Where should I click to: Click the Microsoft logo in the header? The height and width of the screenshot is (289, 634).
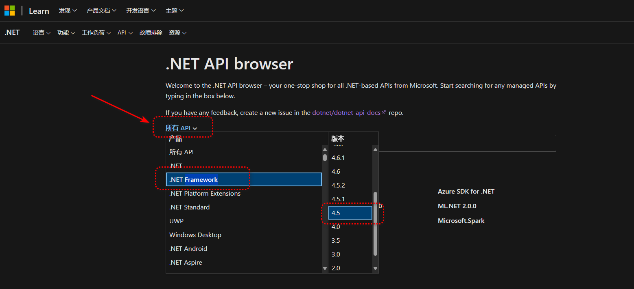(x=10, y=11)
